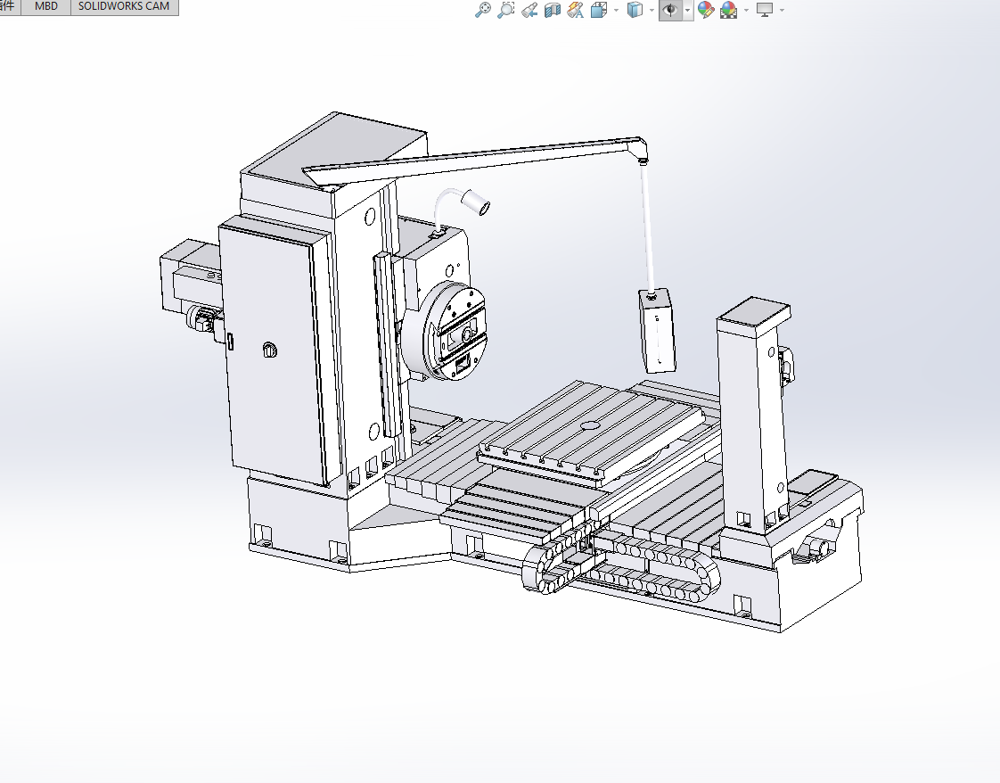Click the View Orientation cube icon
The width and height of the screenshot is (1000, 783).
click(x=599, y=10)
